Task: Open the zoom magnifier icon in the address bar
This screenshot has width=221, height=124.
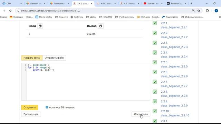Action: coord(193,11)
